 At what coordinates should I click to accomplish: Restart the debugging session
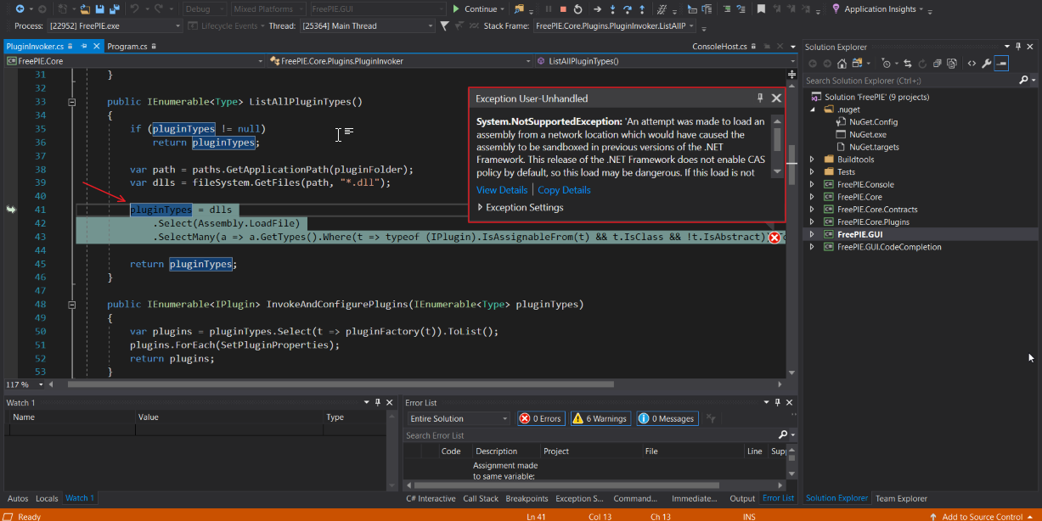578,8
